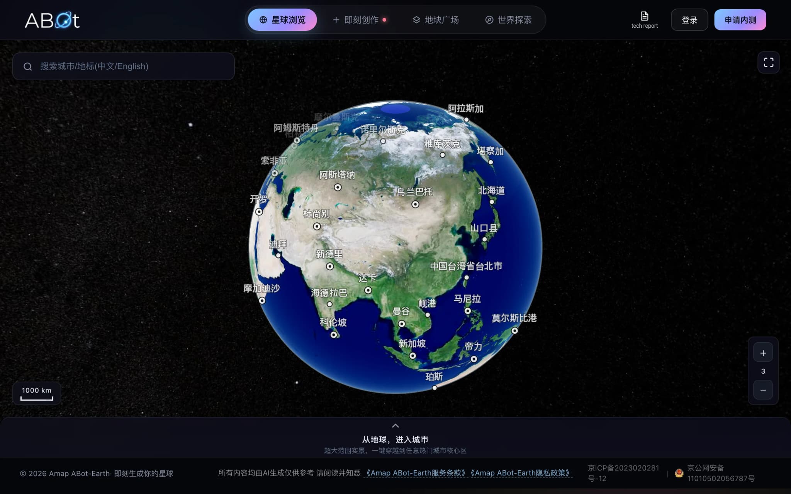Select the 科伦坡 city marker
The height and width of the screenshot is (494, 791).
[334, 335]
